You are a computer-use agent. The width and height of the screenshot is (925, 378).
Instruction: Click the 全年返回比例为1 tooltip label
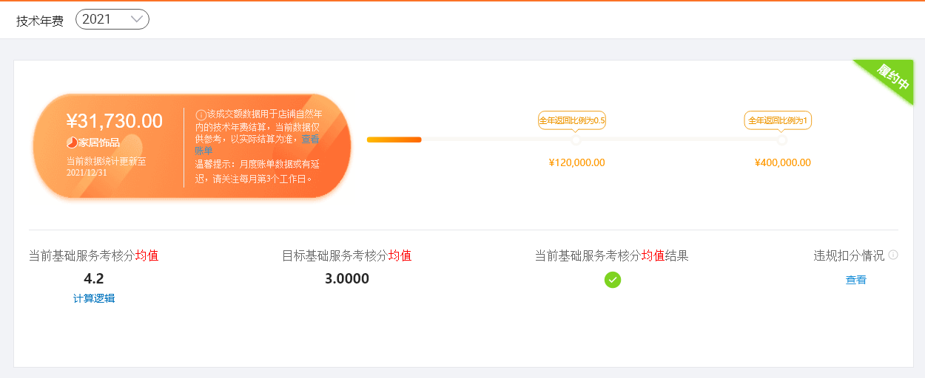pos(778,120)
